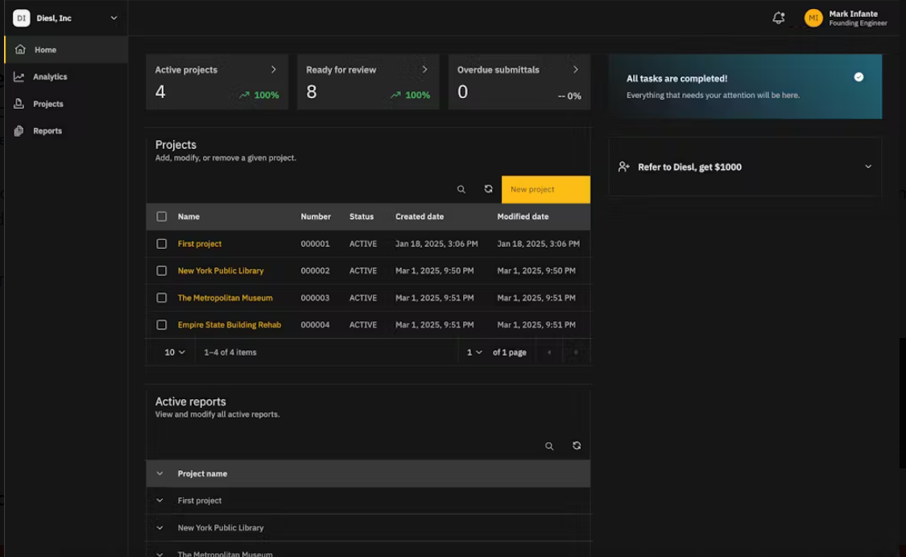Expand the Refer to Diesl panel chevron
906x557 pixels.
868,167
